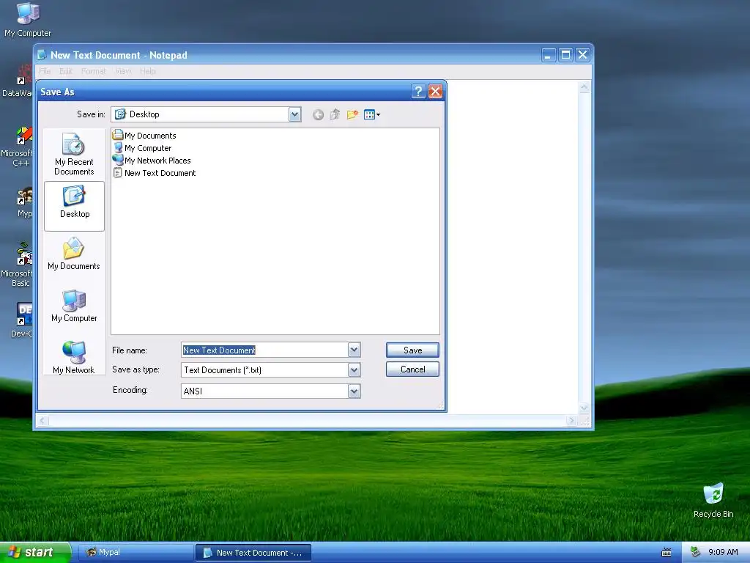Screen dimensions: 750x563
Task: Click New Text Document taskbar button
Action: 253,553
